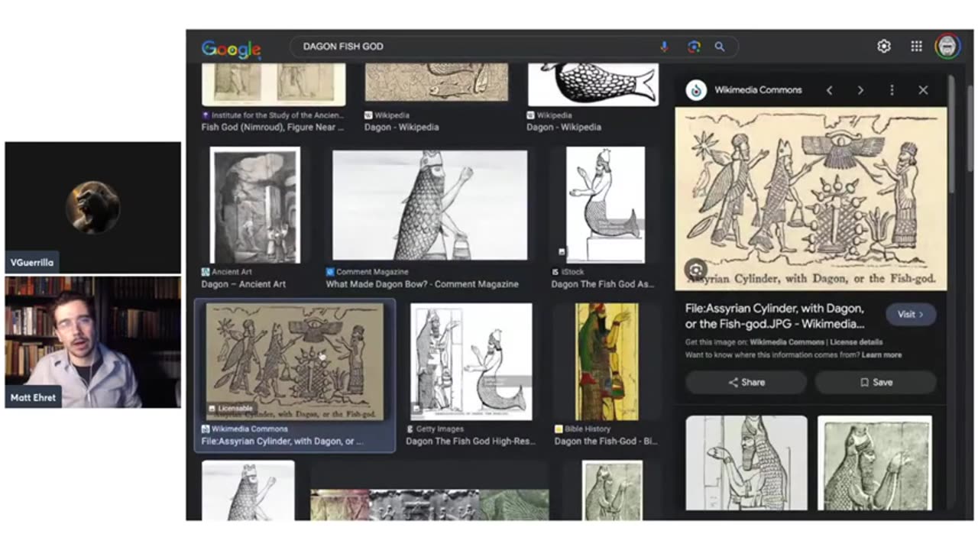Screen dimensions: 978x550
Task: Open the first Dagon - Wikipedia result caption
Action: [x=402, y=128]
